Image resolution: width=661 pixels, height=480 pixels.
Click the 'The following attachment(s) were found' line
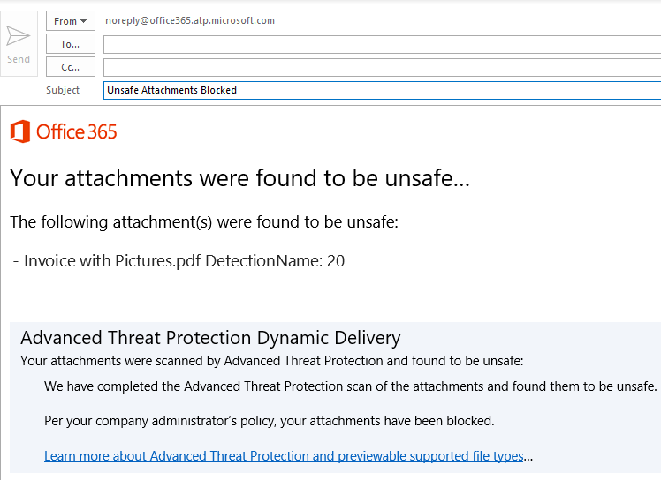(204, 222)
